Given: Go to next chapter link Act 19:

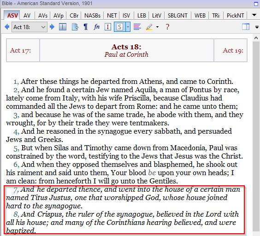Looking at the screenshot, I should click(x=233, y=50).
